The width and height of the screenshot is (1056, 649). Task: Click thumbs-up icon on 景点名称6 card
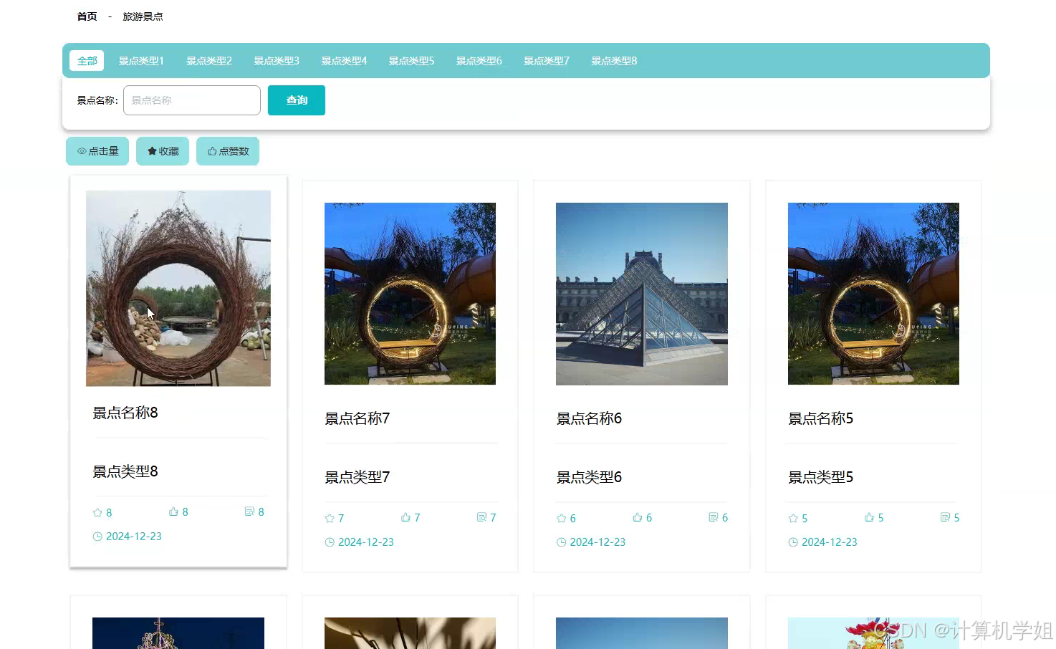click(x=637, y=517)
